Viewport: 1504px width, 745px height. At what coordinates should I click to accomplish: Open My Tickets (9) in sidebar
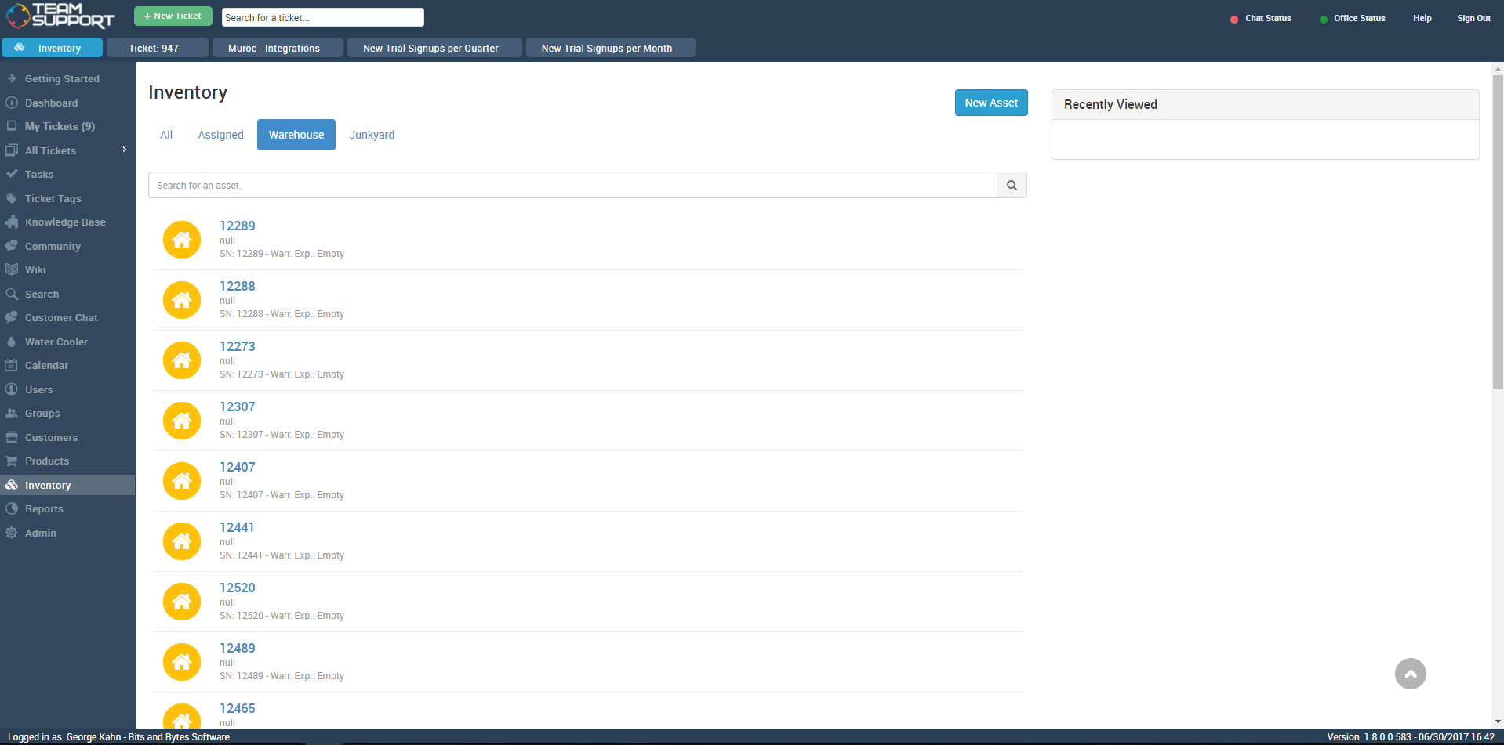pos(60,126)
